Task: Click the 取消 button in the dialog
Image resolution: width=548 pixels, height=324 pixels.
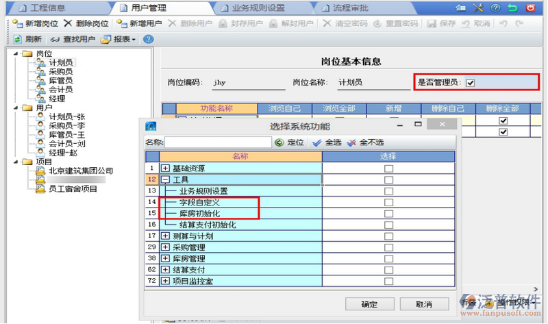Action: [x=423, y=304]
